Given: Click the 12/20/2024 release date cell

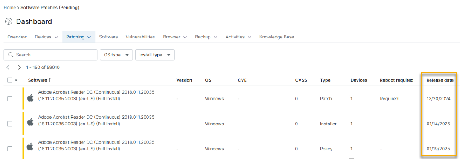Looking at the screenshot, I should pyautogui.click(x=438, y=99).
